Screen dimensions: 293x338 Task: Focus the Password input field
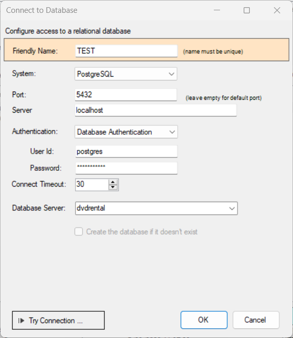click(126, 168)
